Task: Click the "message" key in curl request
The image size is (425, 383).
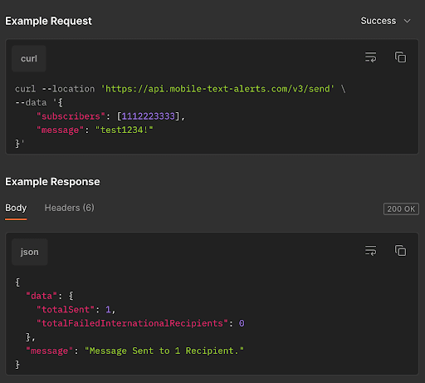Action: click(x=60, y=130)
